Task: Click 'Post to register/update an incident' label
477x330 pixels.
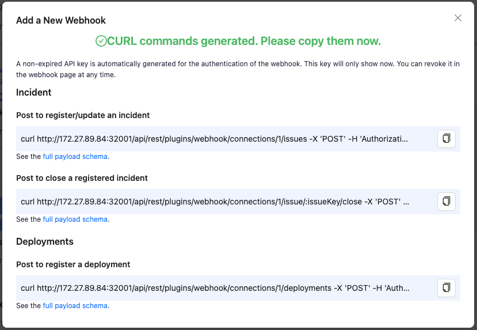Action: (x=83, y=115)
